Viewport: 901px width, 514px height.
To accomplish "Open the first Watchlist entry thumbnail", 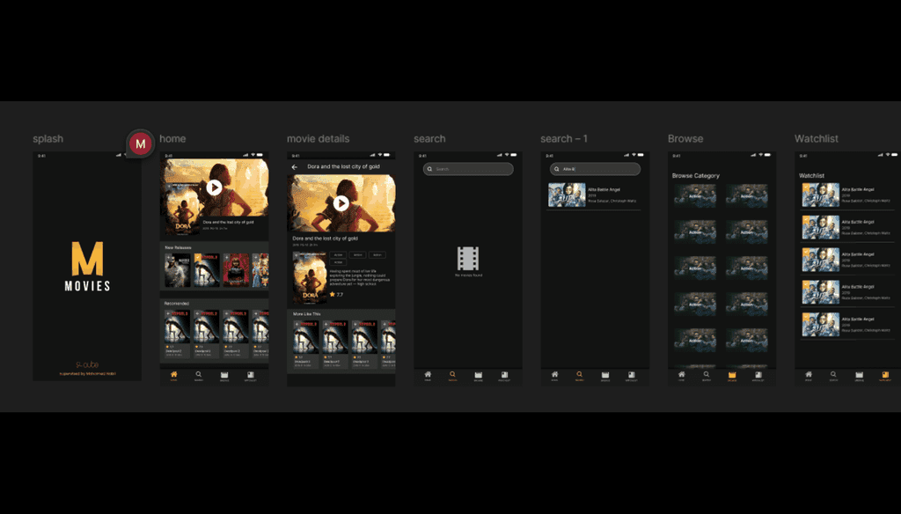I will click(x=819, y=195).
